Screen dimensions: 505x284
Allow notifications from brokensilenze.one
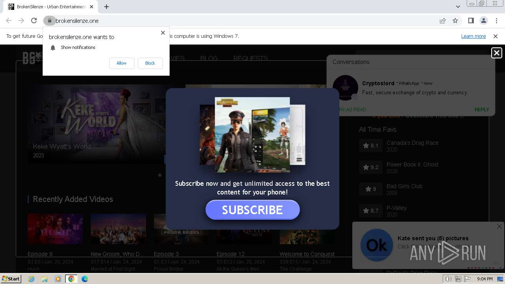tap(122, 63)
